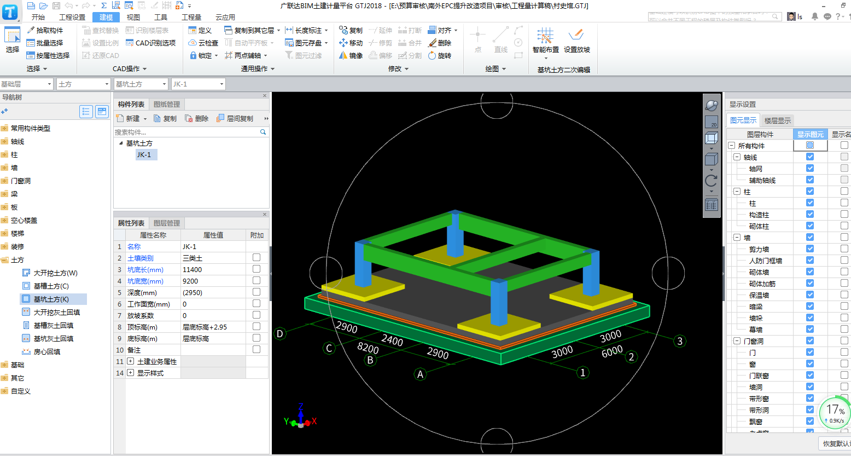Click the 复制 copy tool in modify group
Viewport: 851px width, 456px height.
pyautogui.click(x=351, y=31)
